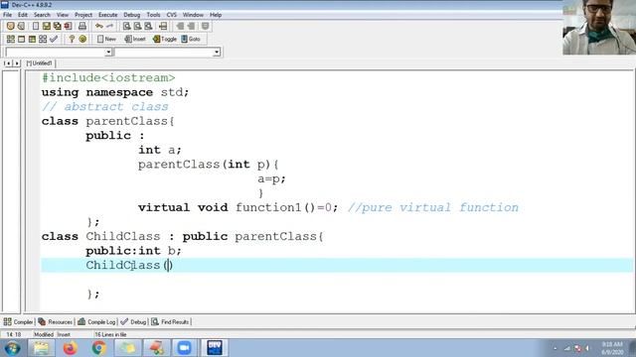The height and width of the screenshot is (357, 636).
Task: Click the New button in toolbar
Action: [106, 39]
